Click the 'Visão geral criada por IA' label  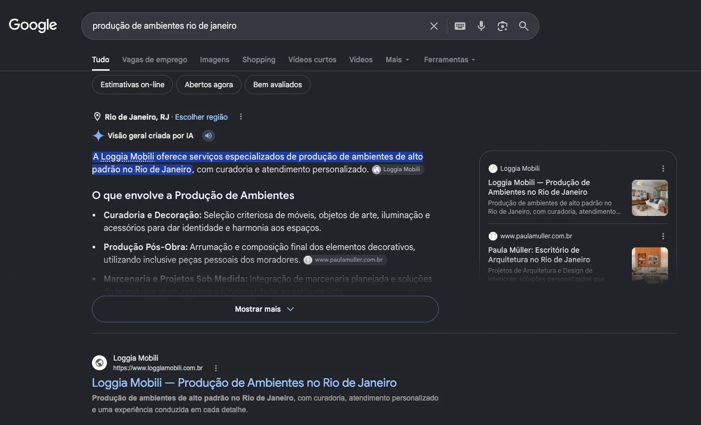(x=151, y=136)
